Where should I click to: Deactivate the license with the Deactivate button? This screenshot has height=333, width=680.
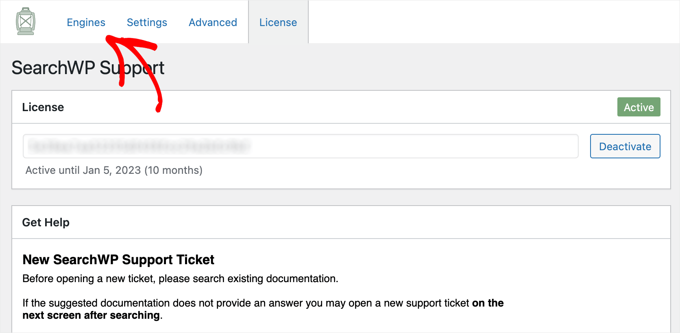pyautogui.click(x=625, y=146)
